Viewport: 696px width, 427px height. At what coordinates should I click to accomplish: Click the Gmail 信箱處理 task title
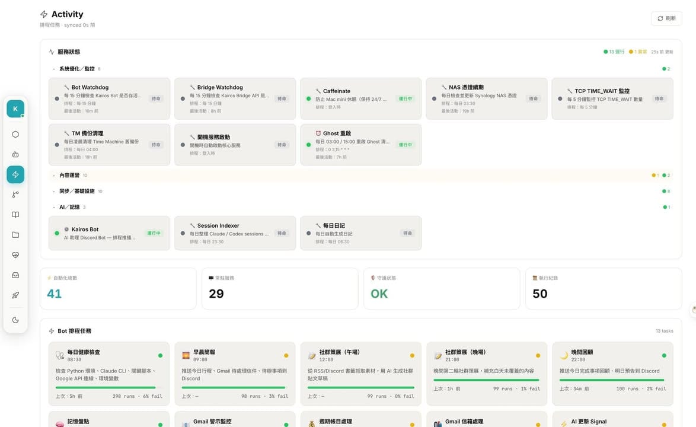(x=464, y=422)
